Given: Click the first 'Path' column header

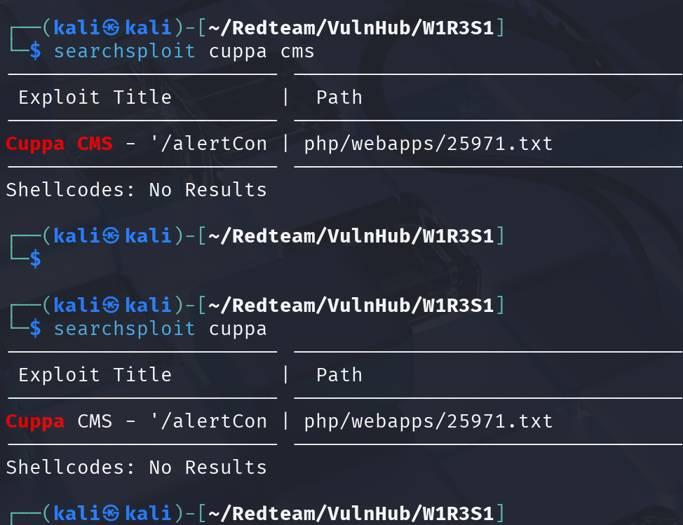Looking at the screenshot, I should coord(339,97).
